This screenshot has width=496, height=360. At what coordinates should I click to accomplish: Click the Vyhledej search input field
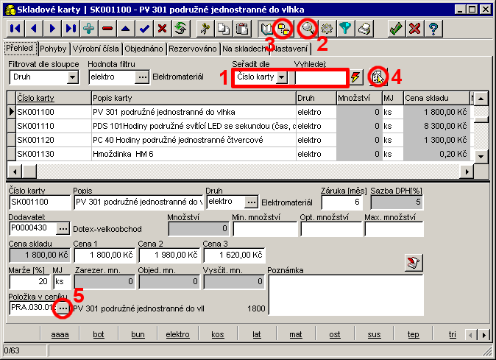pyautogui.click(x=319, y=77)
